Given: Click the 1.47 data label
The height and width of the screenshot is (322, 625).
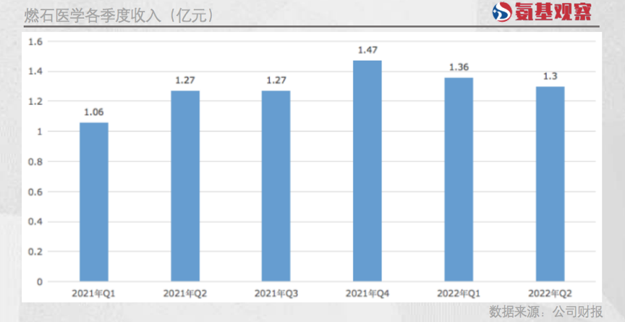Looking at the screenshot, I should pyautogui.click(x=367, y=50).
